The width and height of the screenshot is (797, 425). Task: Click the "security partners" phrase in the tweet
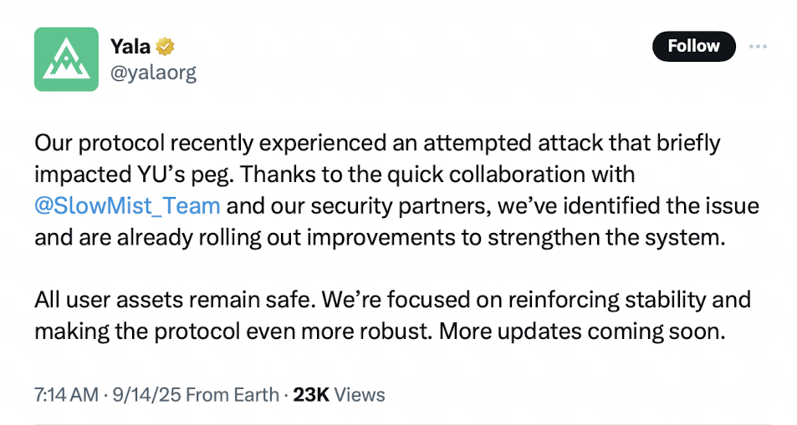click(x=401, y=206)
